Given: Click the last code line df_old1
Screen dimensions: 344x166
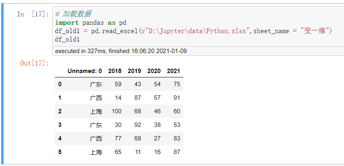Looking at the screenshot, I should tap(67, 40).
